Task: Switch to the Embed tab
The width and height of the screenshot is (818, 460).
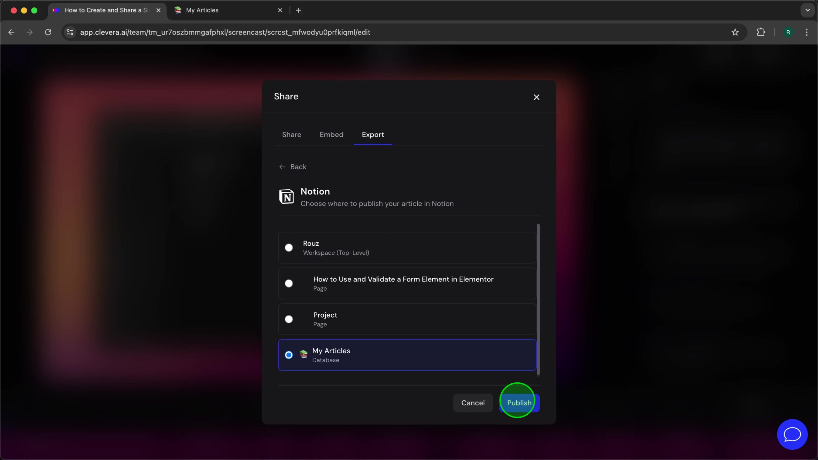Action: point(331,134)
